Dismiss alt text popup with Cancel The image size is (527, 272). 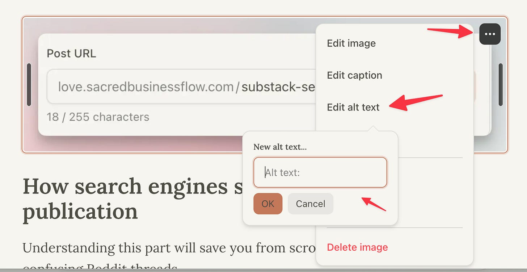[311, 204]
